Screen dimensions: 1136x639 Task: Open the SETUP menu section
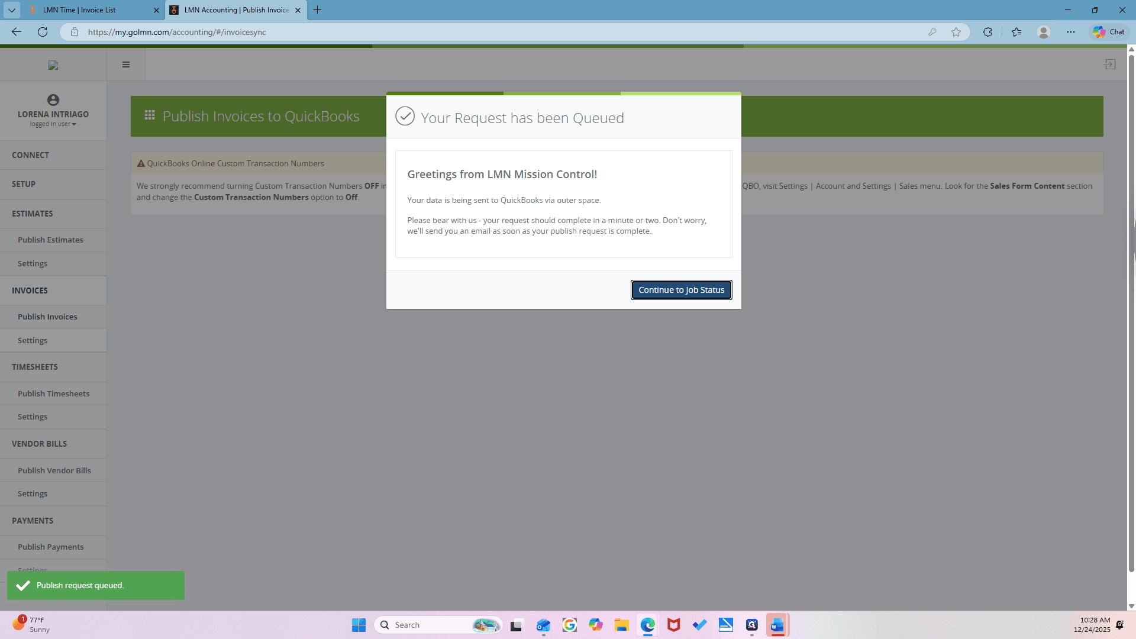point(53,184)
